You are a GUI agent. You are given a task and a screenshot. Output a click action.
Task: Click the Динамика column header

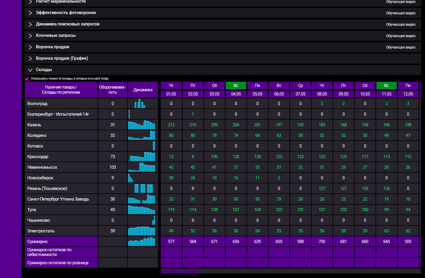(143, 90)
